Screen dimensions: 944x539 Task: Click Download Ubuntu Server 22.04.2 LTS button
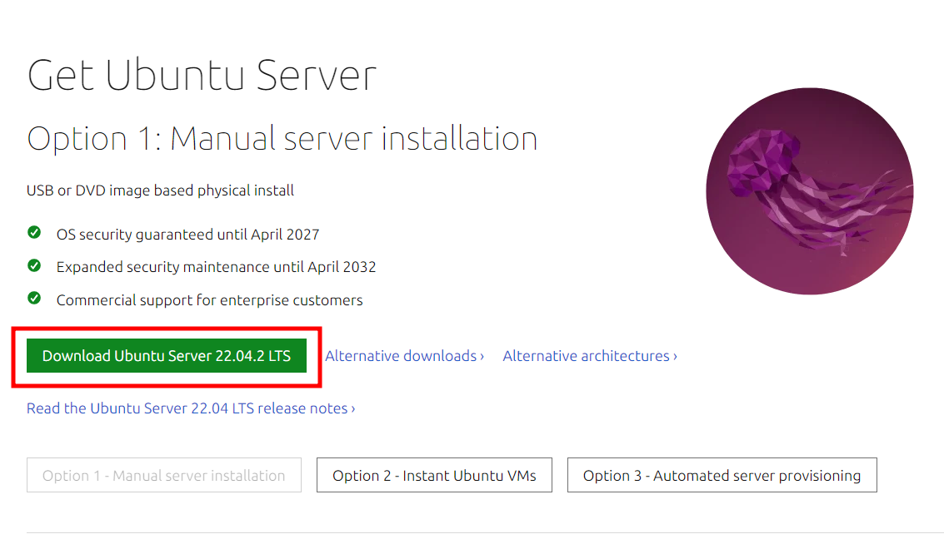tap(166, 356)
